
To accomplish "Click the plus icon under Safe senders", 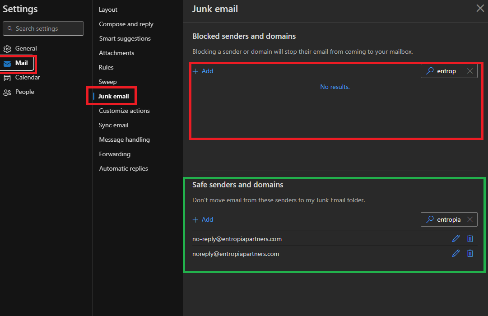I will tap(195, 220).
